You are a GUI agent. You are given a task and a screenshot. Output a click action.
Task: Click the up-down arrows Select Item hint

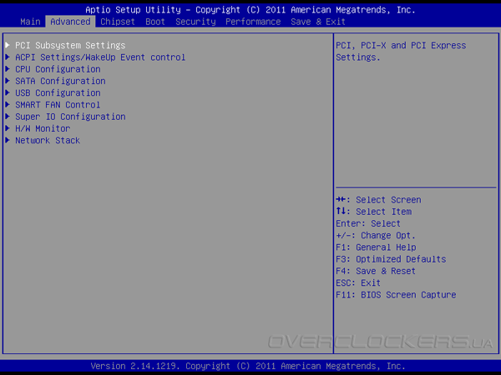pos(373,212)
